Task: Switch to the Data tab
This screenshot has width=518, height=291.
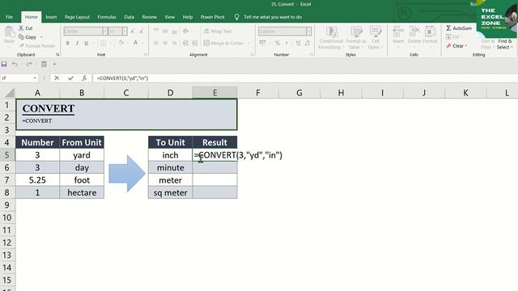Action: click(x=129, y=17)
